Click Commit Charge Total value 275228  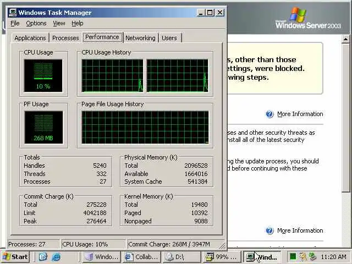tap(96, 205)
